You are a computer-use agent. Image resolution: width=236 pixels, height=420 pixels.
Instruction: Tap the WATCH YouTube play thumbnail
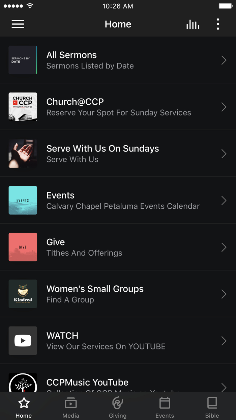point(23,341)
